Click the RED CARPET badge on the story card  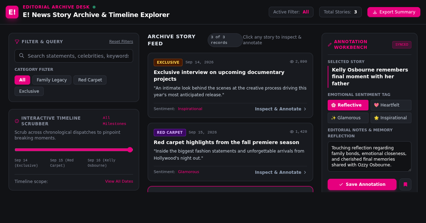tap(170, 132)
